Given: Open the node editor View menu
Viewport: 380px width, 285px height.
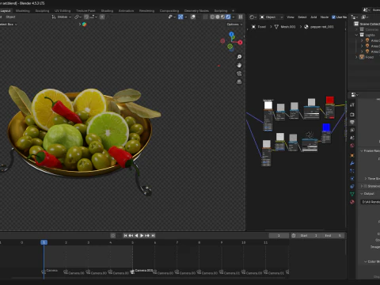Looking at the screenshot, I should 291,17.
